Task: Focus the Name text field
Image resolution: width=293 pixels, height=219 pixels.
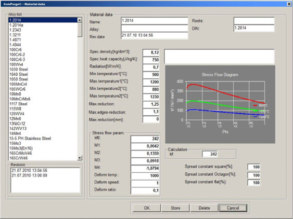Action: tap(155, 21)
